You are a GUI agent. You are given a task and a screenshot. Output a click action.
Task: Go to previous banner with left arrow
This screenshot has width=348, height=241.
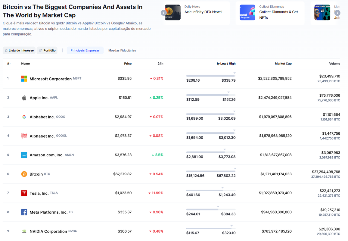coord(163,13)
